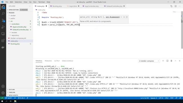This screenshot has height=103, width=183.
Task: Open editor More Actions ellipsis
Action: click(x=180, y=6)
